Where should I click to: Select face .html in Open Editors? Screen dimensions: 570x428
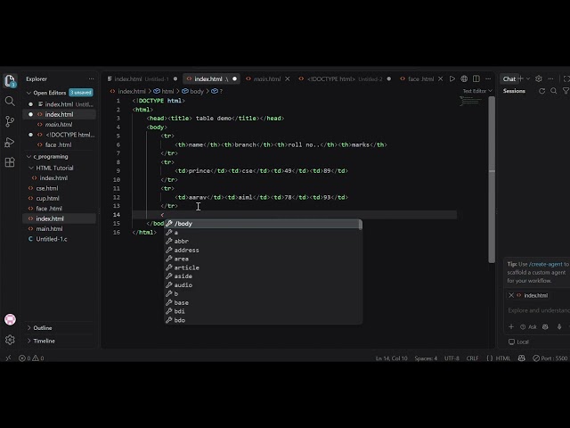60,144
